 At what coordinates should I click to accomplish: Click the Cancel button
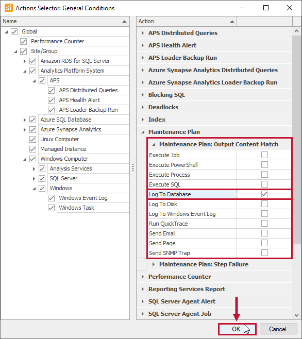point(278,329)
